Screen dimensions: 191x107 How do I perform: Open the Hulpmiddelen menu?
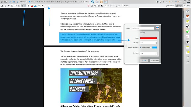69,2
